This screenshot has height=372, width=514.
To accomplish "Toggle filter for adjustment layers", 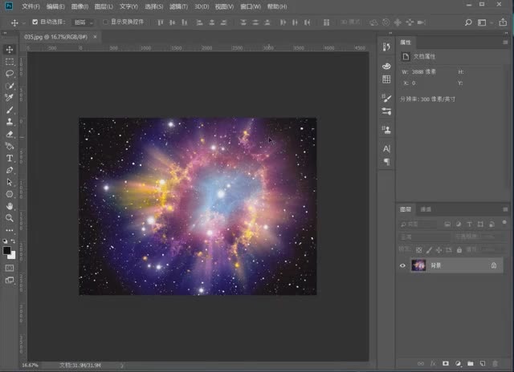I will (459, 224).
